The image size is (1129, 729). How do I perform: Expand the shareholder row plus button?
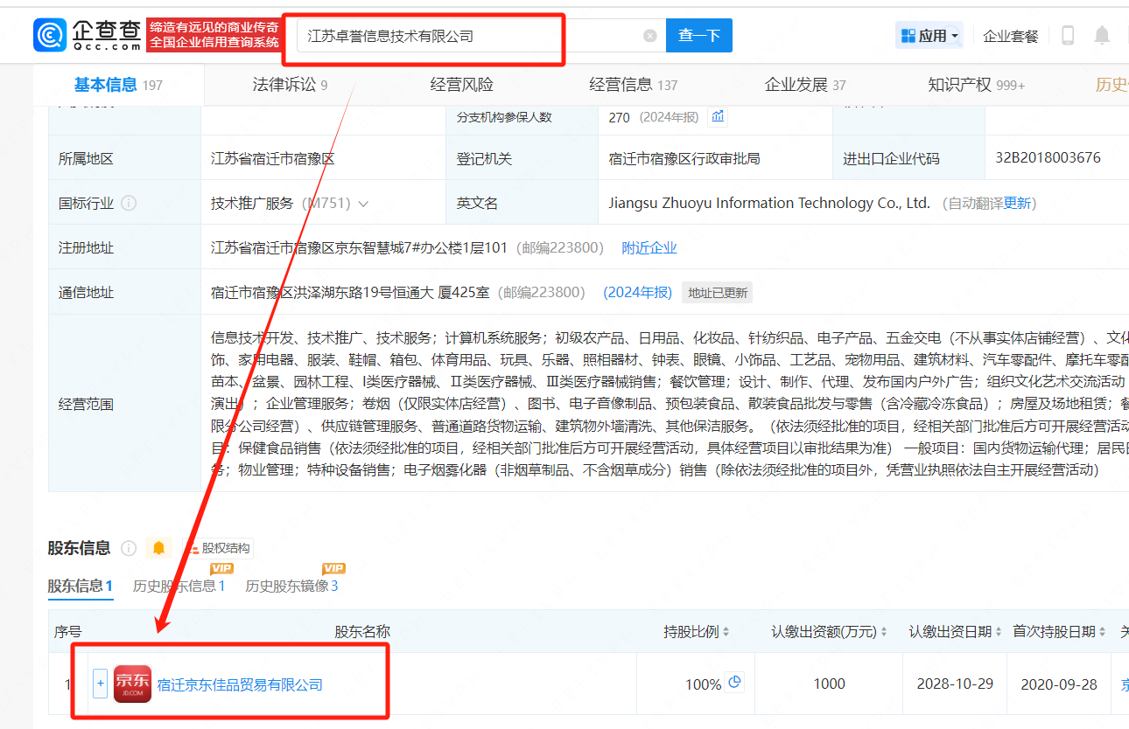[x=100, y=684]
